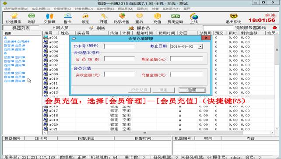Open 短消息(M) menu
The height and width of the screenshot is (159, 281).
tap(126, 9)
